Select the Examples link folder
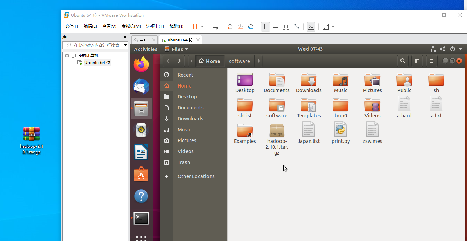The image size is (467, 241). click(x=245, y=133)
